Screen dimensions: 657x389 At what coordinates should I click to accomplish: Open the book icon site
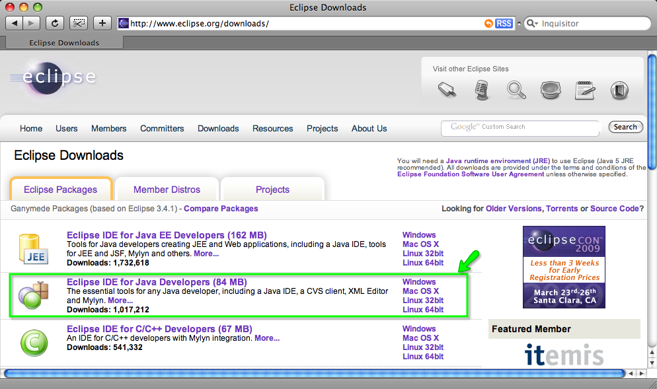(x=619, y=90)
